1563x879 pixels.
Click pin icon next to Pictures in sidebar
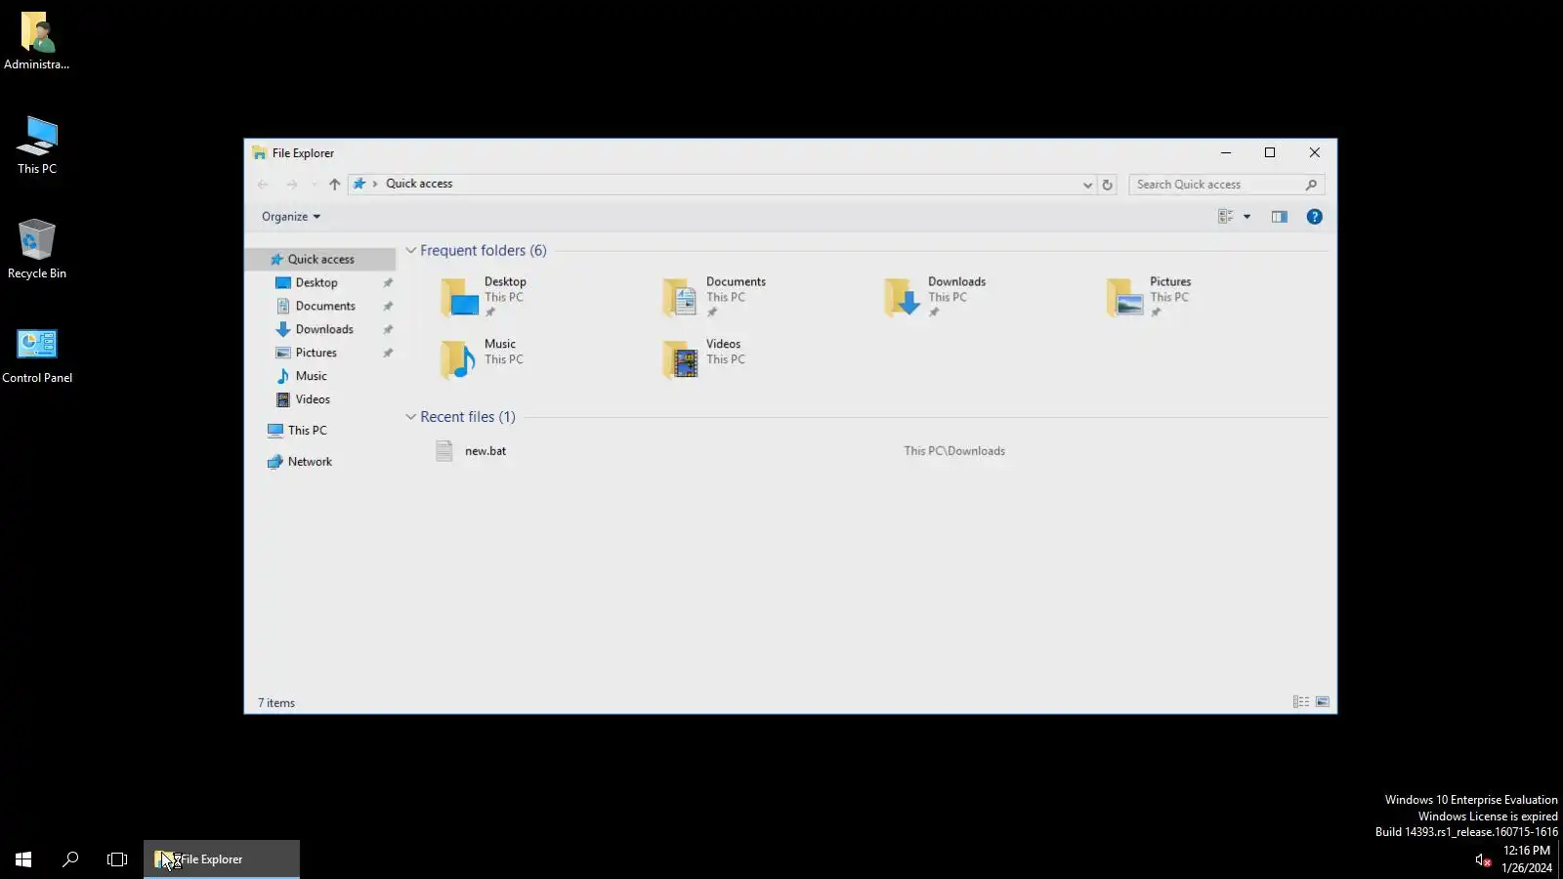coord(388,354)
